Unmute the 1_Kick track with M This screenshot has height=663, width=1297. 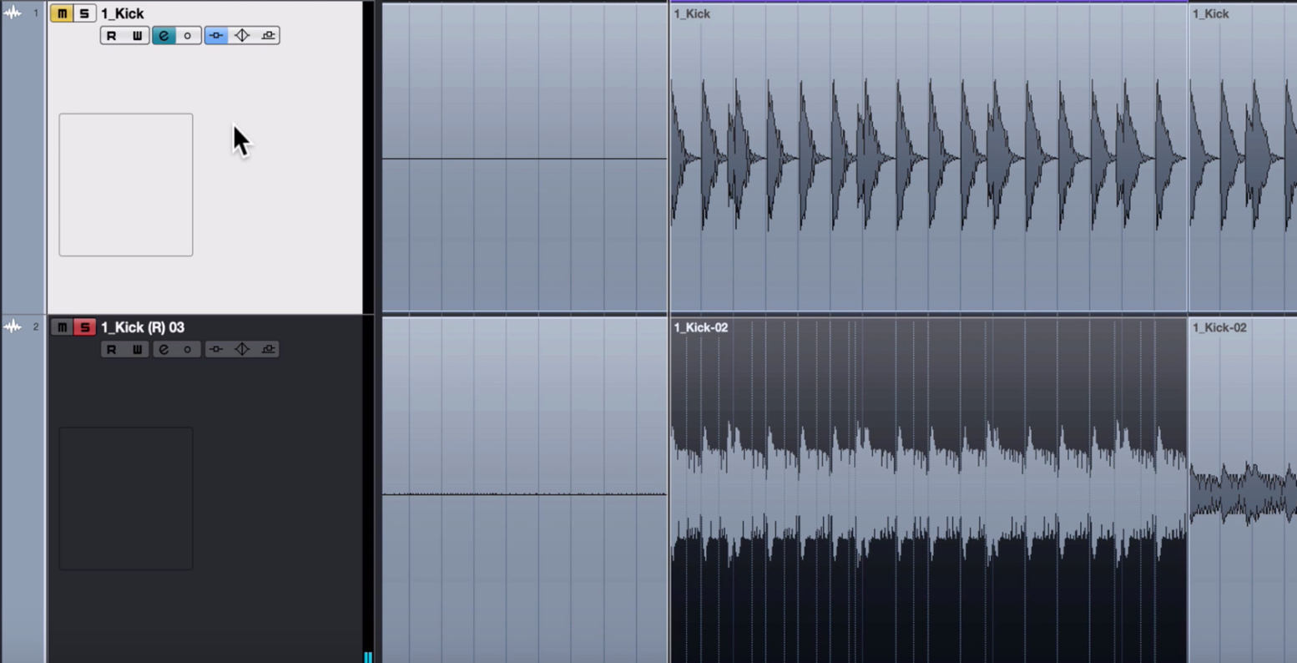click(62, 13)
